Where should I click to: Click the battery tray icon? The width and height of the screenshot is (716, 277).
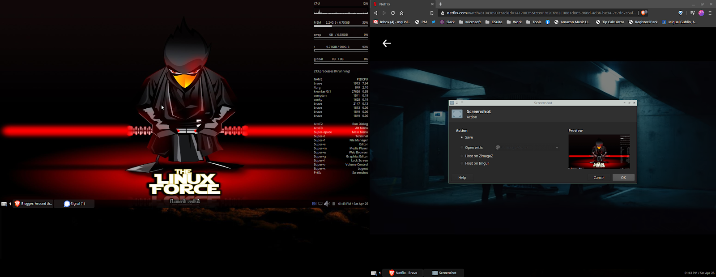point(333,204)
